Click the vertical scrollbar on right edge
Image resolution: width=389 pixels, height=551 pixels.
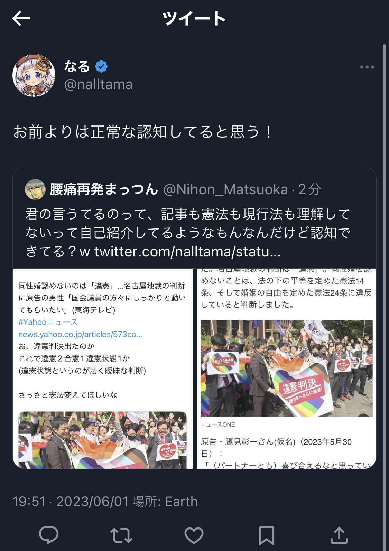click(x=384, y=297)
